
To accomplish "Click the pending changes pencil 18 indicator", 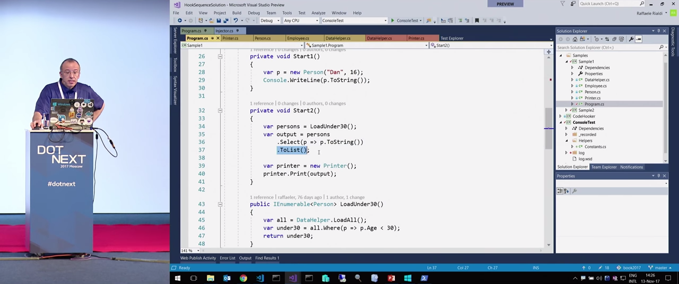I will click(604, 268).
